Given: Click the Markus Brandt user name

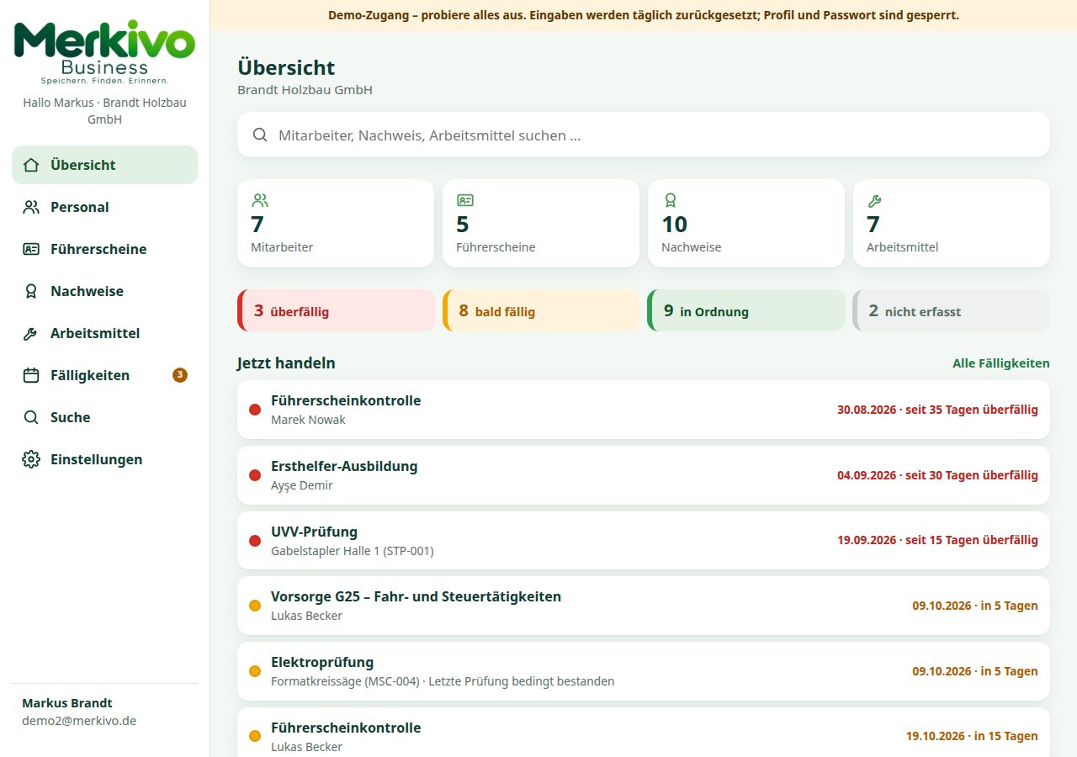Looking at the screenshot, I should tap(67, 703).
